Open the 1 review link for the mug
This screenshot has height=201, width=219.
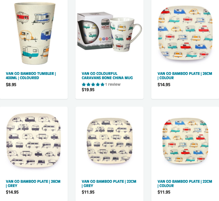point(113,85)
